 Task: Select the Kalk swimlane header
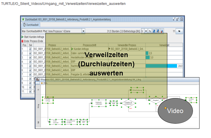[x=38, y=123]
